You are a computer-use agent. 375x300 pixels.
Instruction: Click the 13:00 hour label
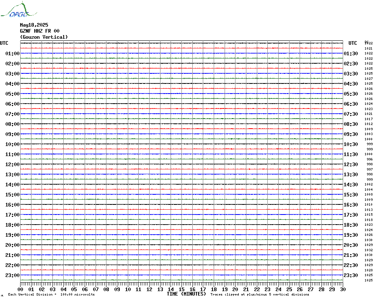tap(12, 175)
